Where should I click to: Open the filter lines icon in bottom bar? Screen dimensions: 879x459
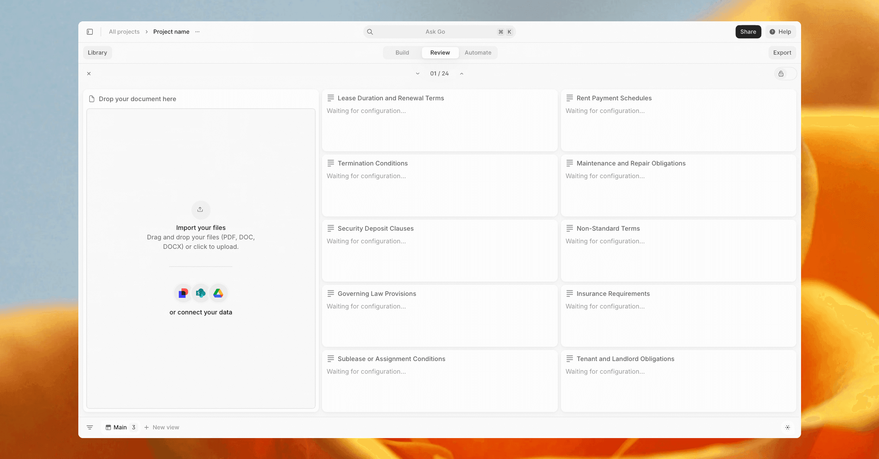pos(90,427)
